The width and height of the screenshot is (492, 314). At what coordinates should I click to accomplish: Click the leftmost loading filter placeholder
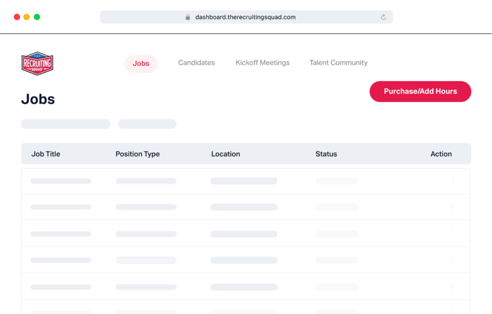65,124
